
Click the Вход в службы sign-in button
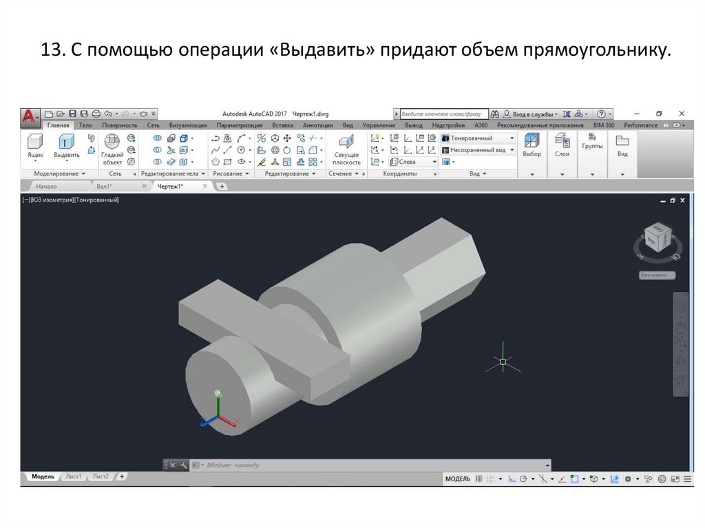point(531,114)
